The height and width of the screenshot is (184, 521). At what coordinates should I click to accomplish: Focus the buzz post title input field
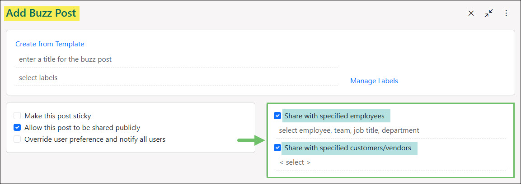tap(176, 59)
